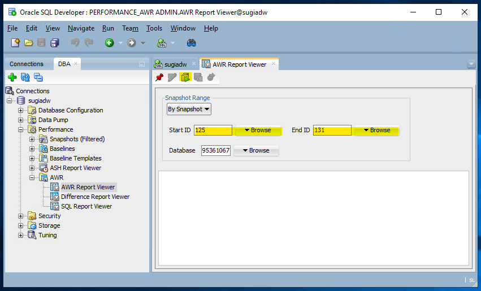The height and width of the screenshot is (291, 481).
Task: Open the editor tab list dropdown arrow
Action: 471,64
